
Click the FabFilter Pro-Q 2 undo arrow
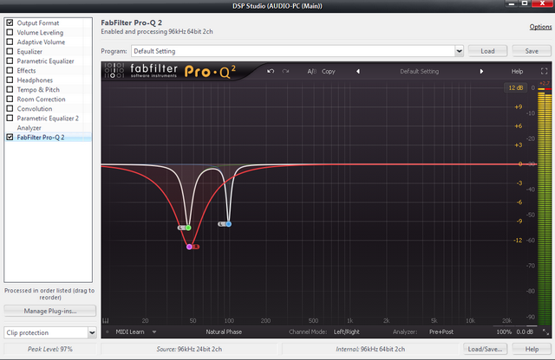click(271, 71)
